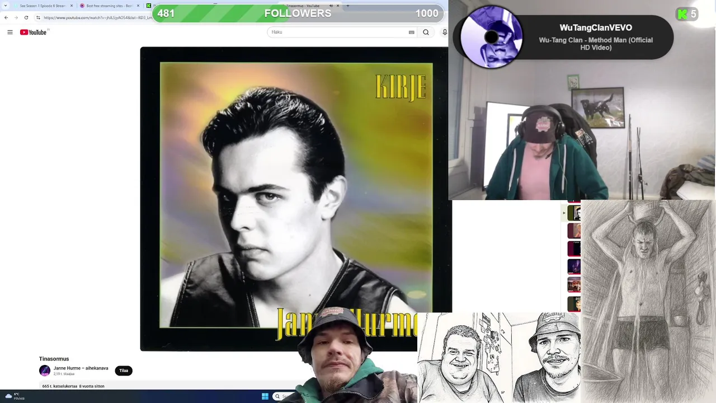Go forward in browser

(16, 17)
